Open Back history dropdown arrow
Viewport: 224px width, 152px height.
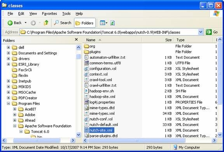[26, 23]
